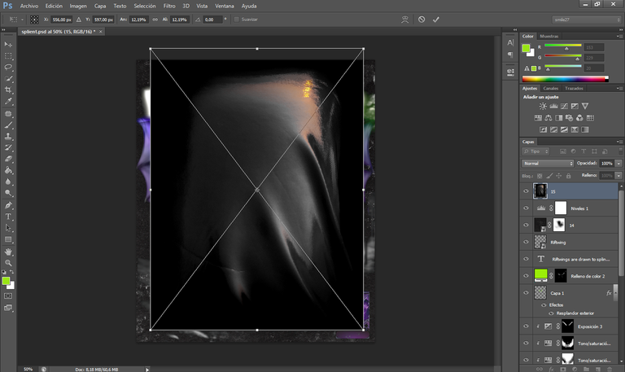Open the layer filter Tipo dropdown

click(535, 151)
